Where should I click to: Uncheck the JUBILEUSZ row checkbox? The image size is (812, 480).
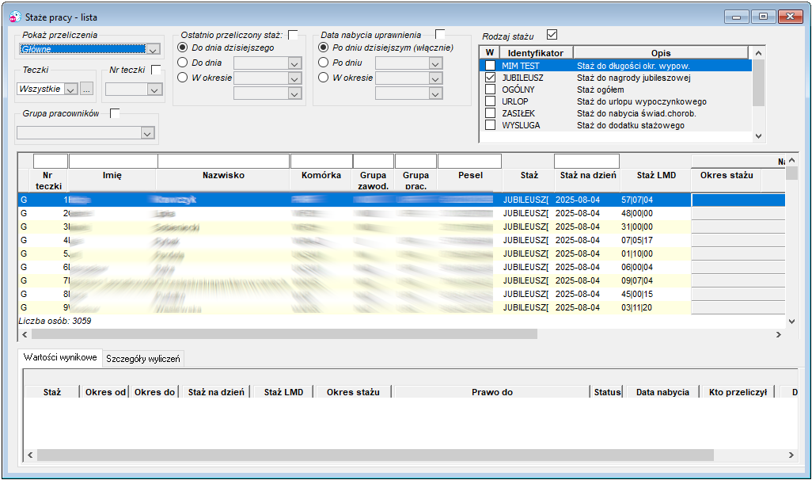tap(490, 78)
